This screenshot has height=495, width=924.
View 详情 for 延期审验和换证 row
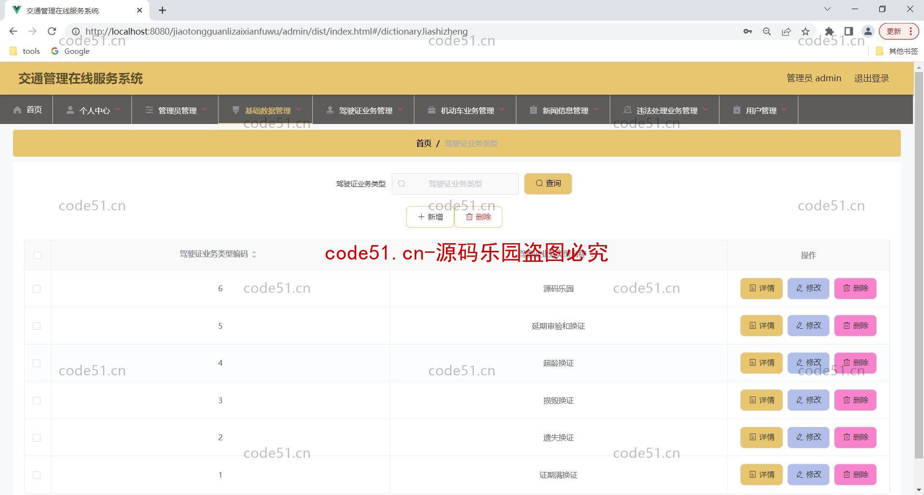point(761,326)
